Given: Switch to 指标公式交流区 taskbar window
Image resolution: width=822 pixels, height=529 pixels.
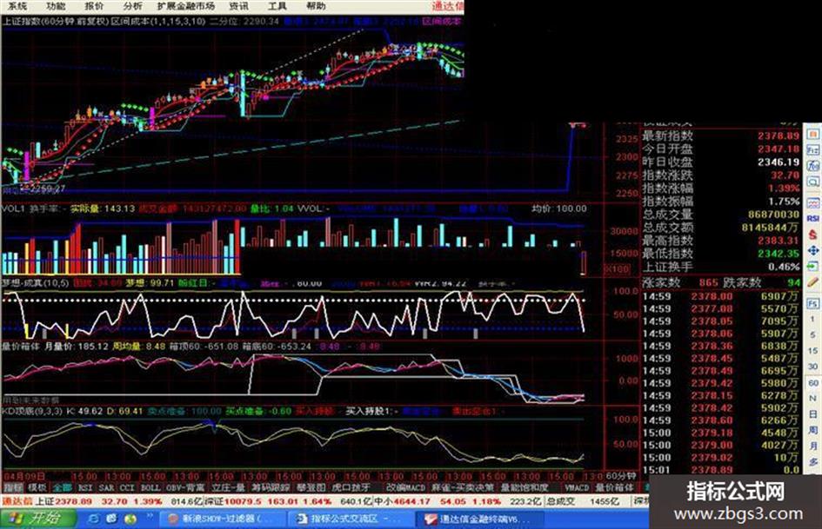Looking at the screenshot, I should pyautogui.click(x=351, y=519).
